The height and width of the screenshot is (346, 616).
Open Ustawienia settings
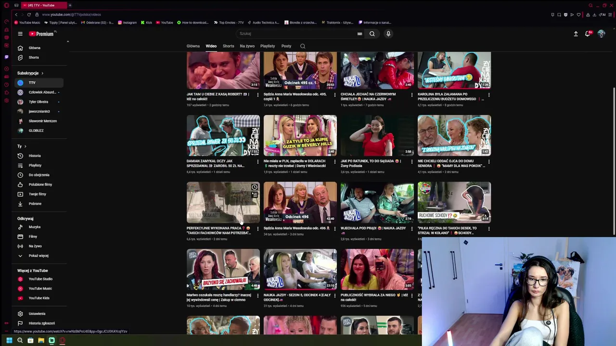(x=39, y=314)
